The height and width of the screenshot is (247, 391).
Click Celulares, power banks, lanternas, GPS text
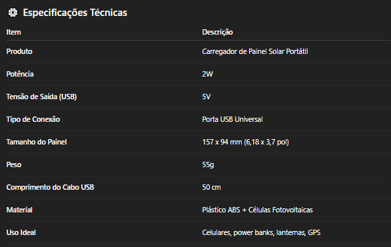[x=261, y=232]
